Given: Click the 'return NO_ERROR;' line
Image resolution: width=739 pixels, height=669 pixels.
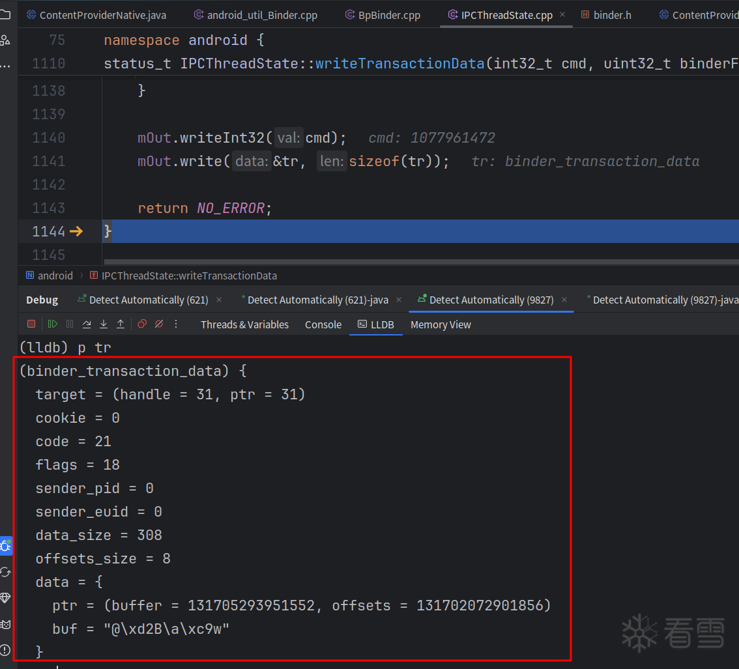Looking at the screenshot, I should click(x=205, y=208).
